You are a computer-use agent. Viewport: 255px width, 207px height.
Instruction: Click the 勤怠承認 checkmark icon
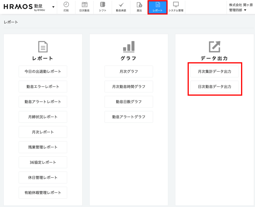(121, 5)
